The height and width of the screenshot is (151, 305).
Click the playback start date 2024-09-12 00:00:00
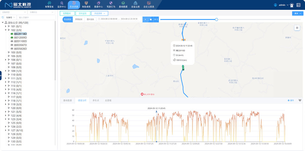109,19
